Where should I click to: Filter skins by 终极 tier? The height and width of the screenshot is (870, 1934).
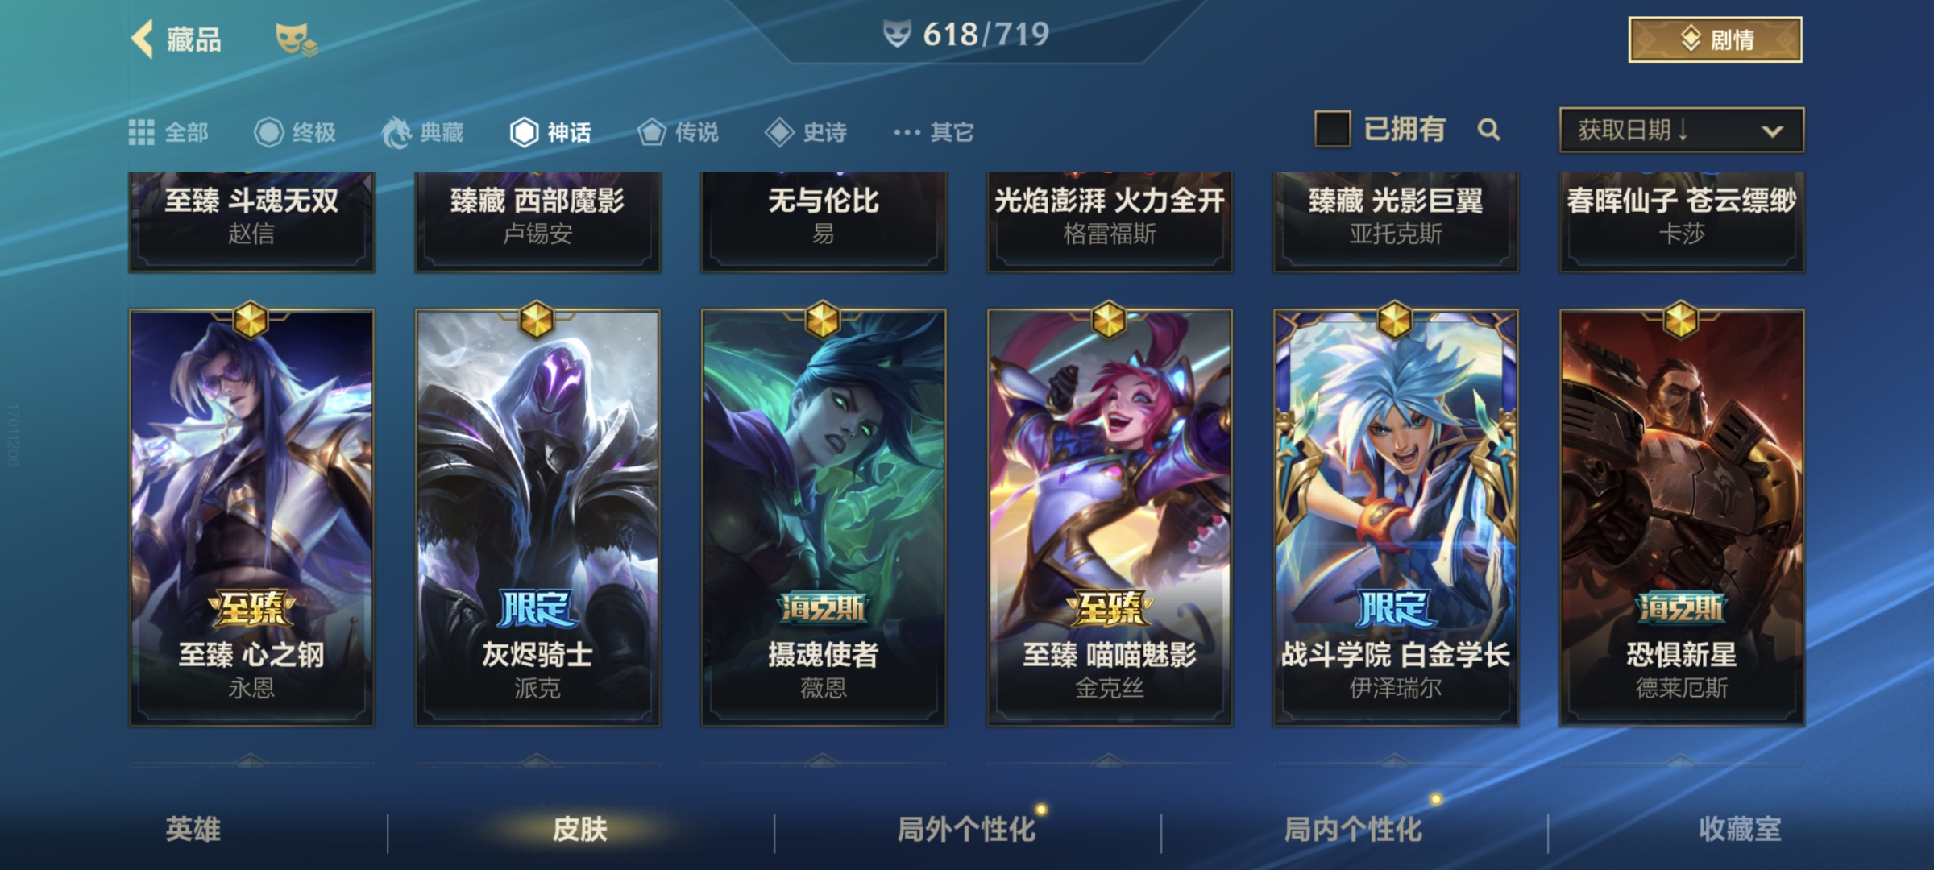(x=295, y=132)
